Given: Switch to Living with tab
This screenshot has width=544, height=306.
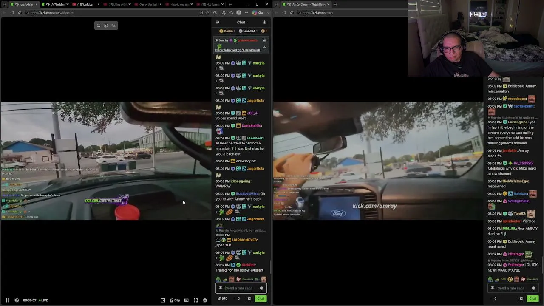Looking at the screenshot, I should 117,4.
